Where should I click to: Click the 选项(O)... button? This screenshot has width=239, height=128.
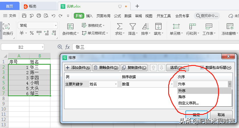[x=178, y=68]
